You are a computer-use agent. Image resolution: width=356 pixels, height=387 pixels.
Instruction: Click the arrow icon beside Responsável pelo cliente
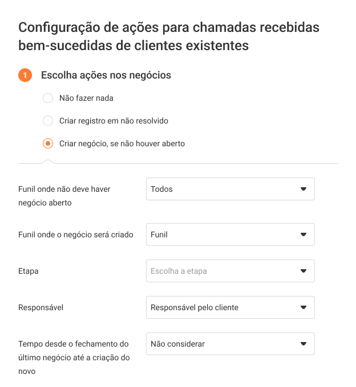304,307
